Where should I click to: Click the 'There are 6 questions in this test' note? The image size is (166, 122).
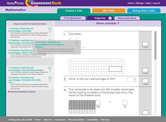tap(23, 92)
